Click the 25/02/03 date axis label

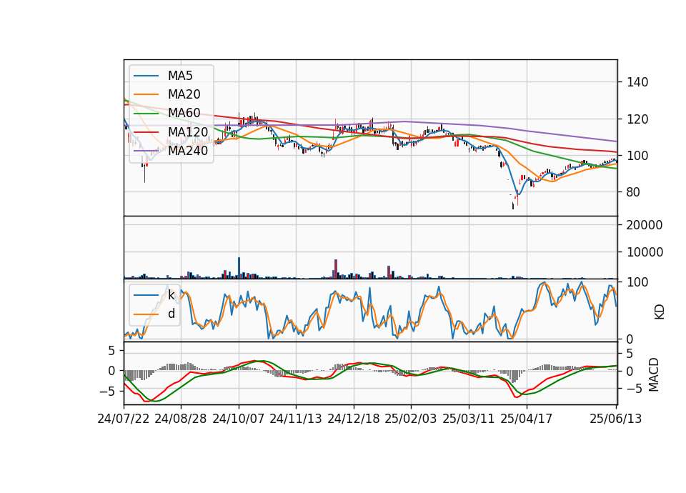(411, 419)
